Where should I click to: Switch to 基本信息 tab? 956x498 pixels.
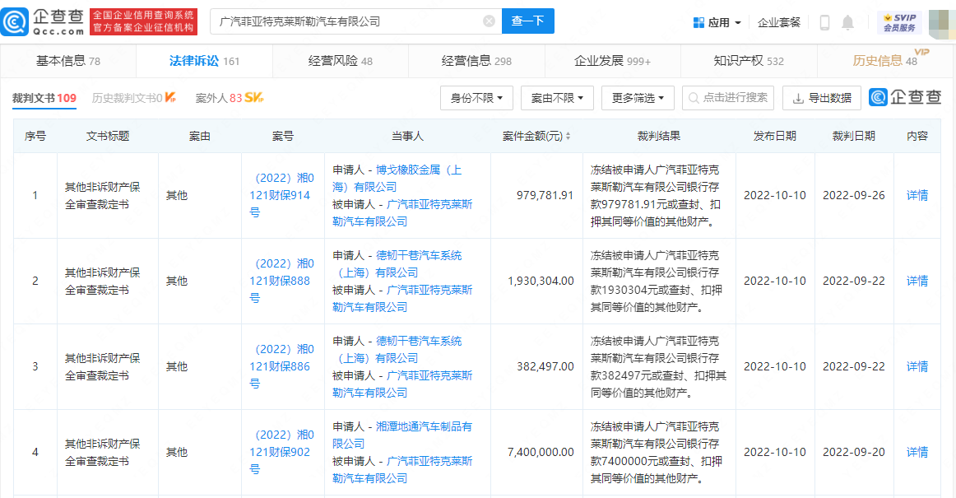pyautogui.click(x=67, y=61)
